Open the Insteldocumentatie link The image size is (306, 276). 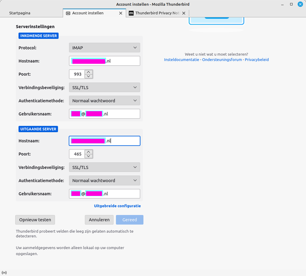click(x=182, y=60)
